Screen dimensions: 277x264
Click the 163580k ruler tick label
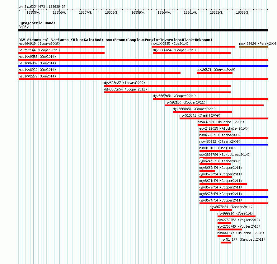coord(111,12)
